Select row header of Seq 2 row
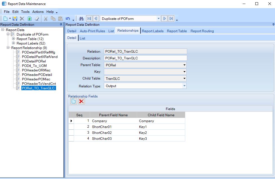The height and width of the screenshot is (179, 275). click(71, 127)
